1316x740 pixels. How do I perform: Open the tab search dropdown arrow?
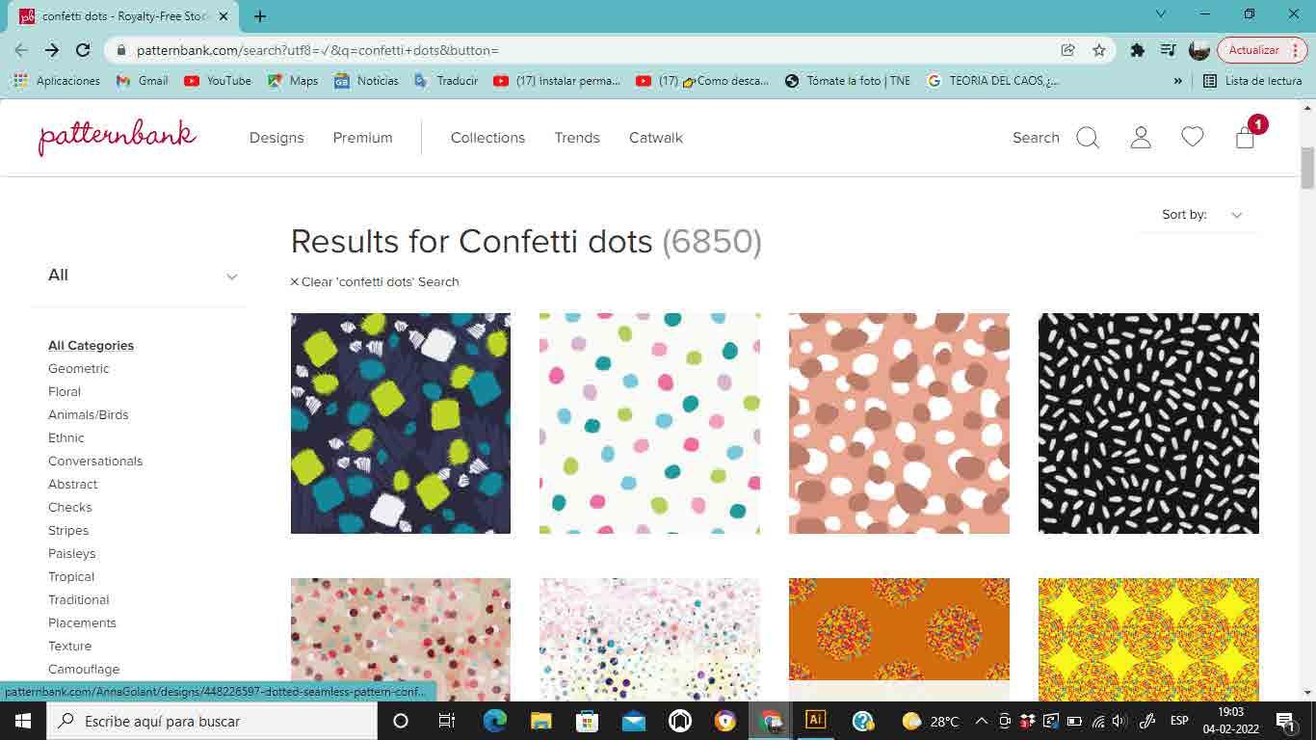[x=1161, y=14]
